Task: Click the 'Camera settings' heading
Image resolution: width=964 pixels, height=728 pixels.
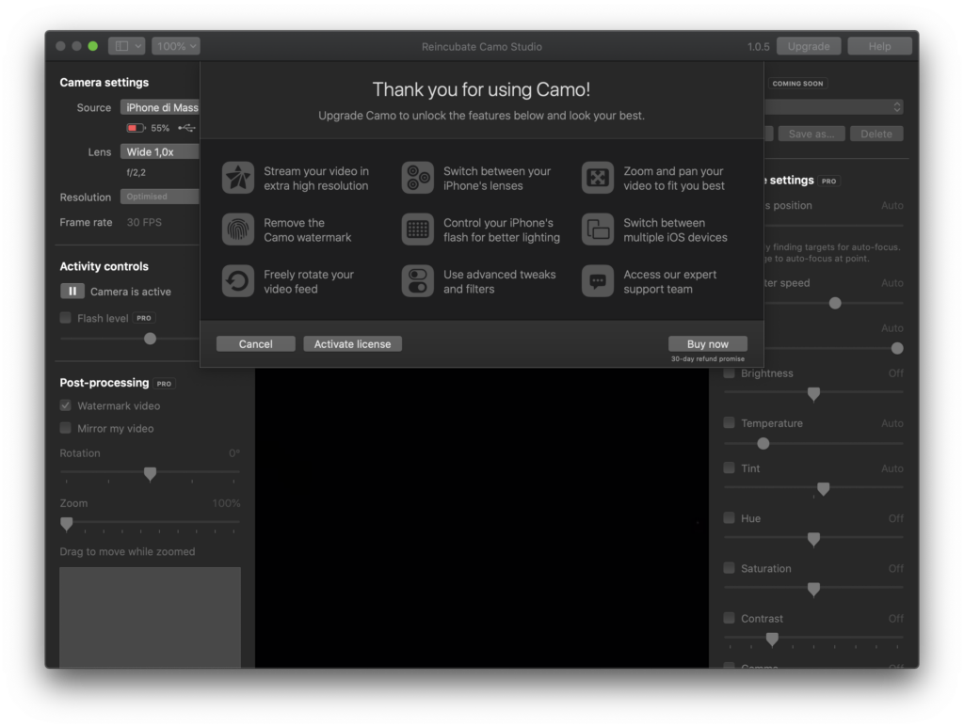Action: [x=104, y=83]
